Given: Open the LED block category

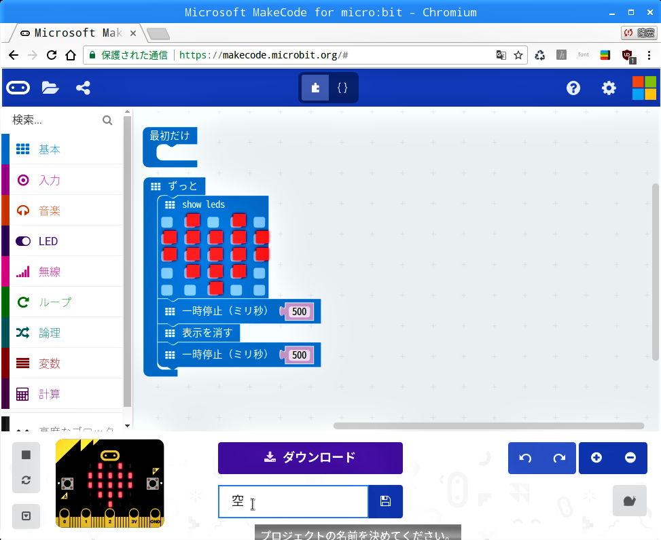Looking at the screenshot, I should pos(62,241).
